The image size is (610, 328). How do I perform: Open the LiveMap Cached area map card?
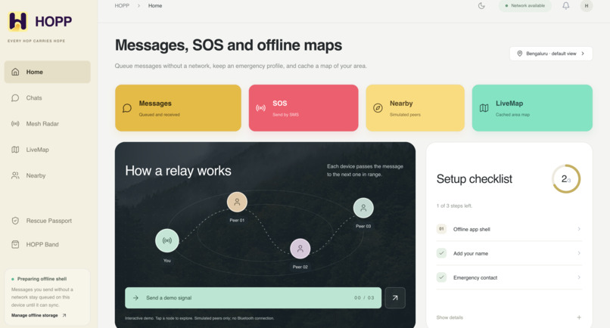(x=532, y=108)
